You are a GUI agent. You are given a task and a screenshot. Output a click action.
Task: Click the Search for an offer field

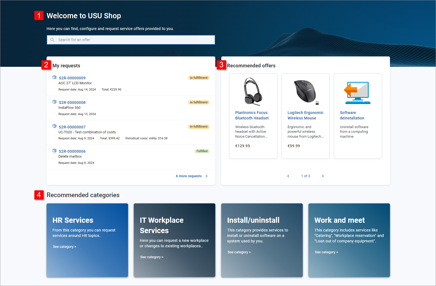(x=131, y=40)
